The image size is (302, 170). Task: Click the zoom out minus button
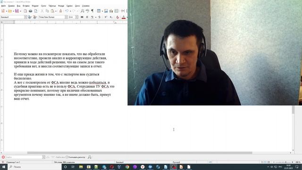pos(274,162)
